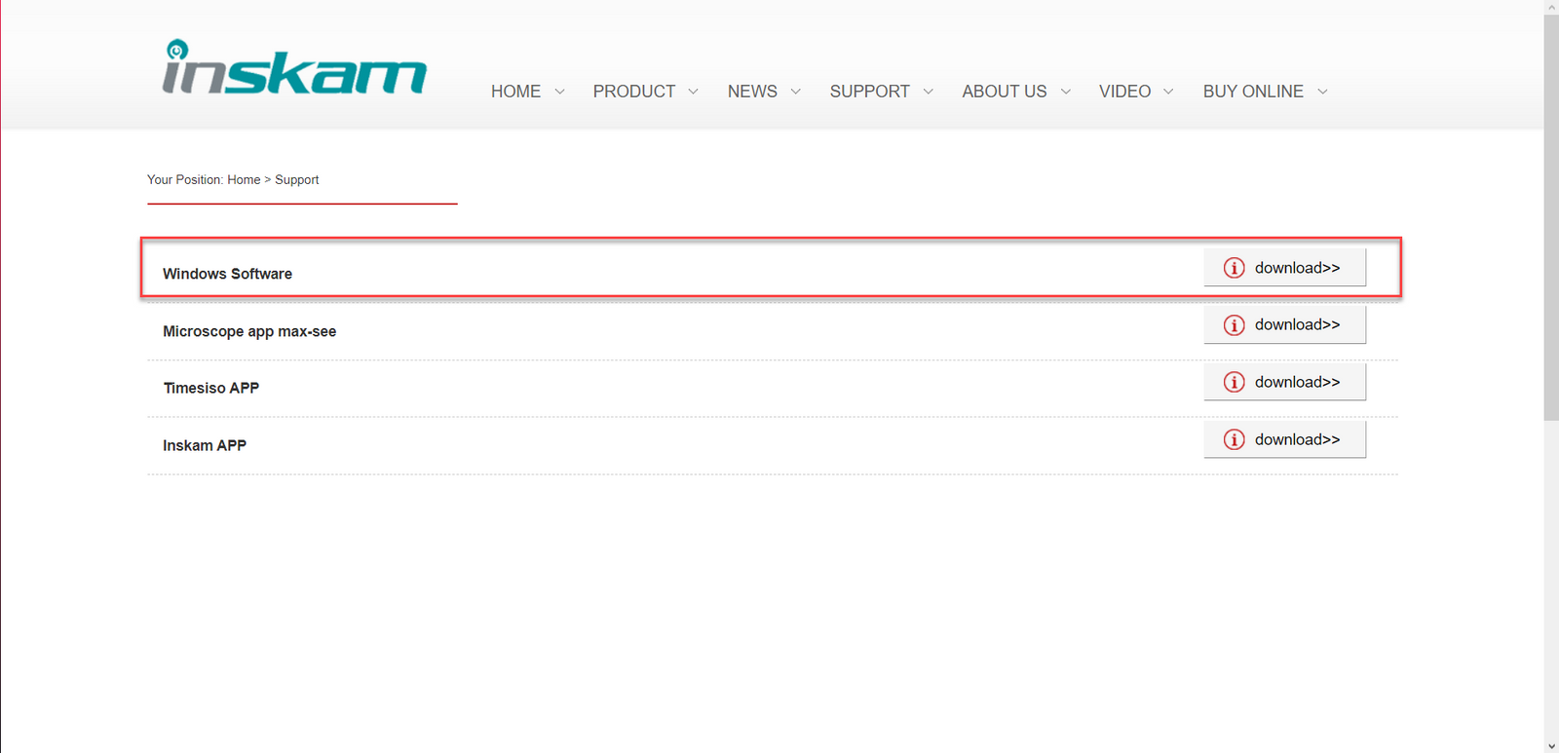Click the scrollbar up arrow
1559x753 pixels.
[1551, 6]
